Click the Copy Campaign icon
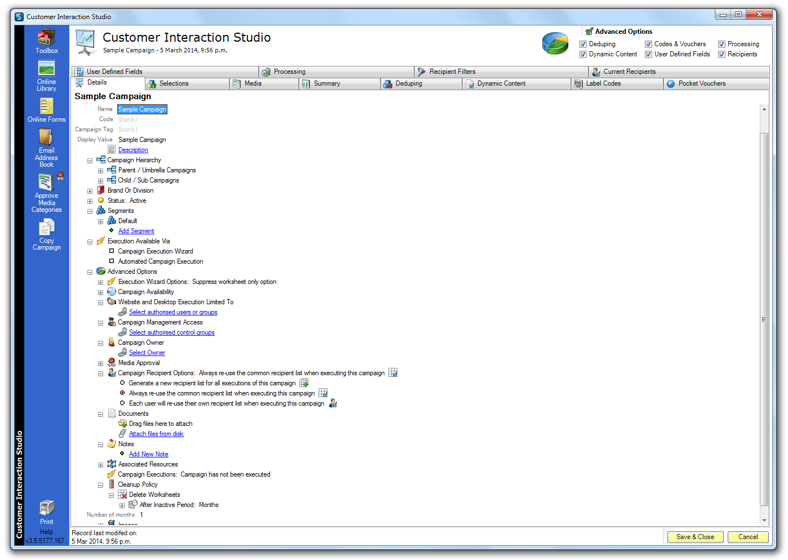Image resolution: width=788 pixels, height=560 pixels. pyautogui.click(x=46, y=228)
